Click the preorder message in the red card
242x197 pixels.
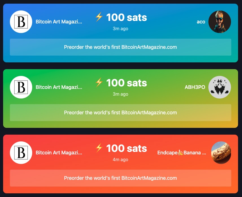coord(121,178)
